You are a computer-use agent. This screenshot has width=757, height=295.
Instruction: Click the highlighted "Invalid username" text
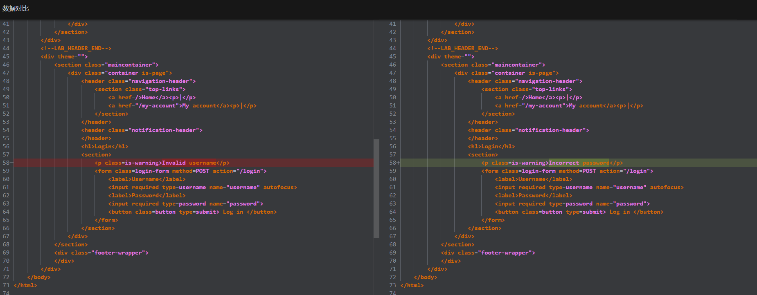189,163
